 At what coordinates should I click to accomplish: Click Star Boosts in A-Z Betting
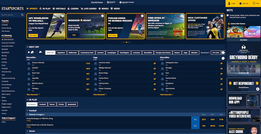pyautogui.click(x=8, y=40)
